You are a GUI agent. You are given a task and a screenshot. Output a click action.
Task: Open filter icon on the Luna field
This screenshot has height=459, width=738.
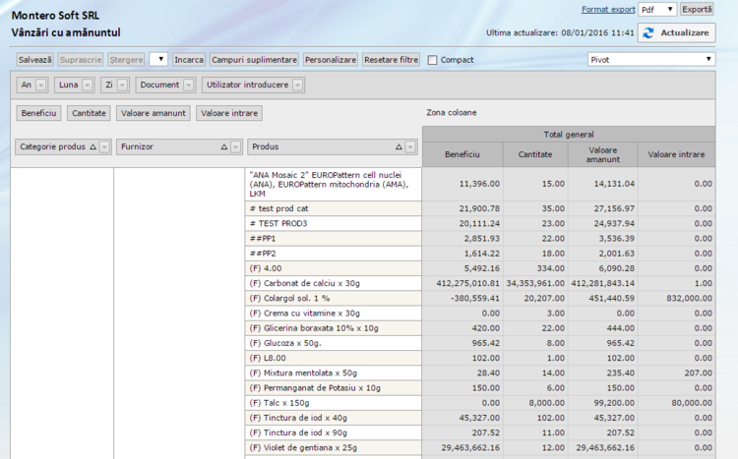88,85
